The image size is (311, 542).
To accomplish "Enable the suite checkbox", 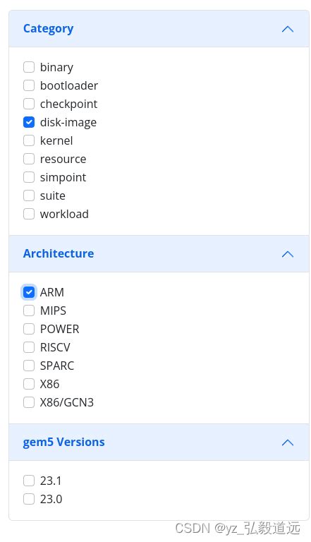I will 29,195.
